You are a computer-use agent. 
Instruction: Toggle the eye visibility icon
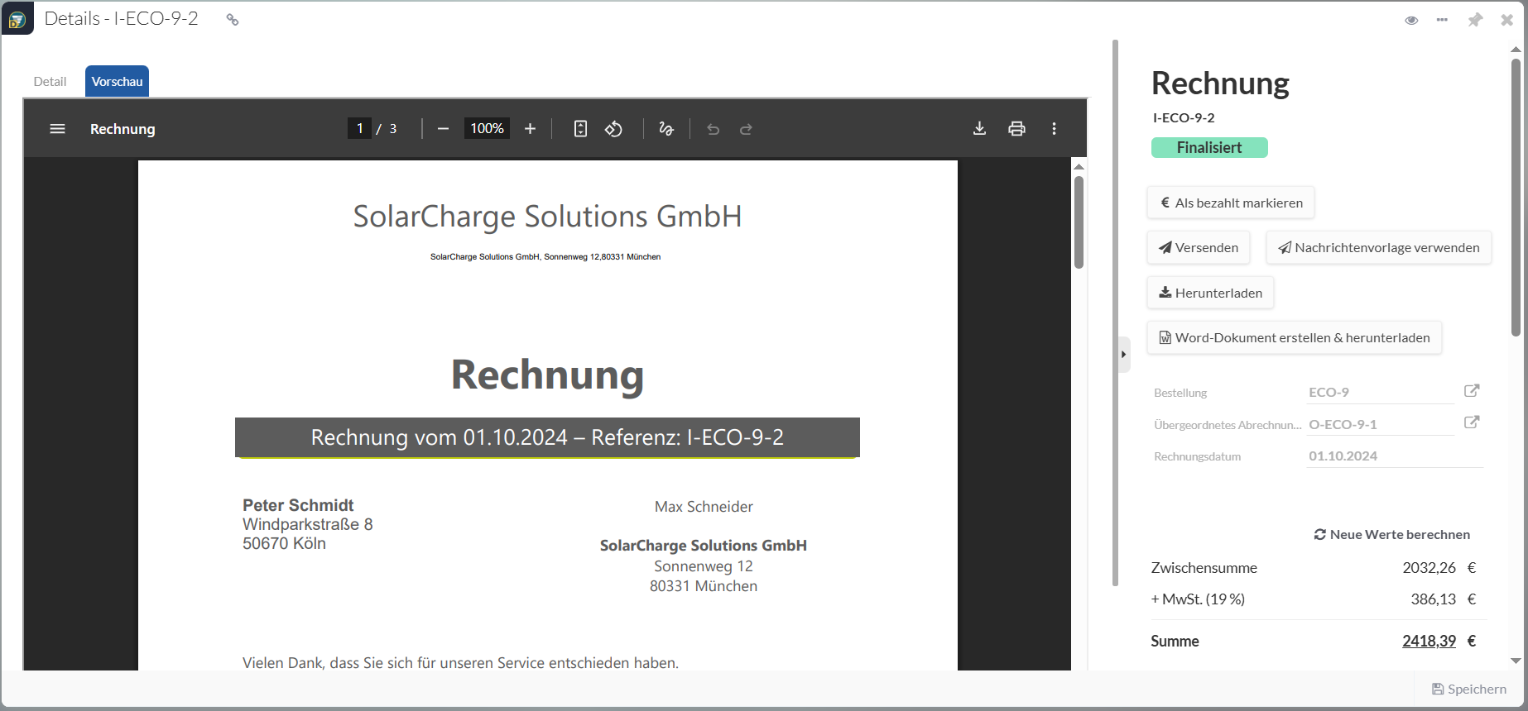(x=1411, y=20)
